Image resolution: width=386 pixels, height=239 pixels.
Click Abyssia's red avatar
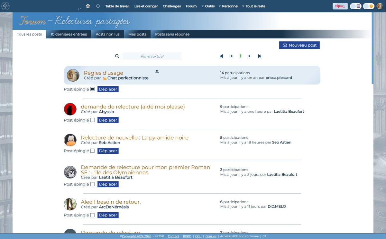pos(70,109)
